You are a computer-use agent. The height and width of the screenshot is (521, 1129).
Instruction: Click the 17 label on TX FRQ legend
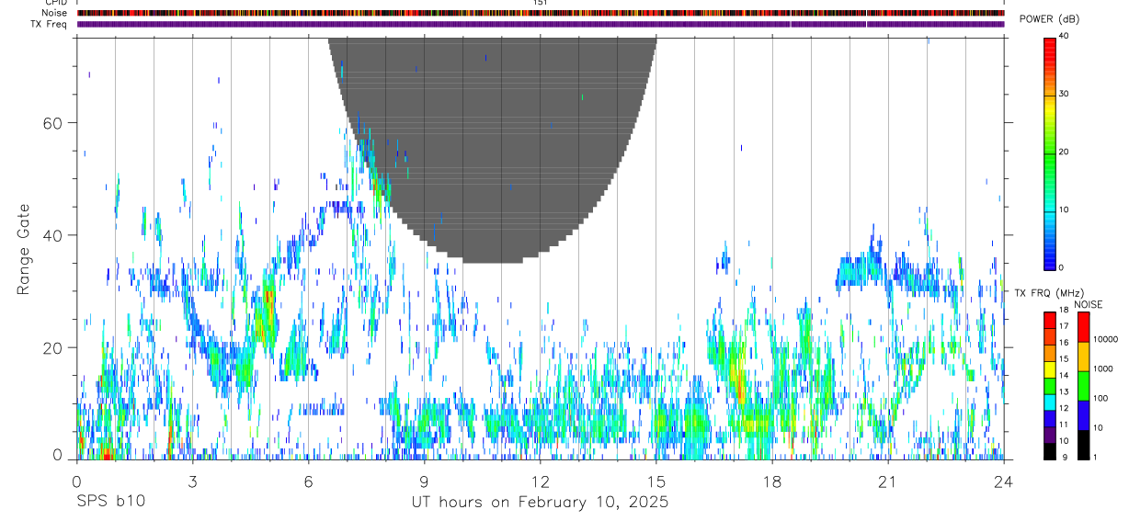1065,326
